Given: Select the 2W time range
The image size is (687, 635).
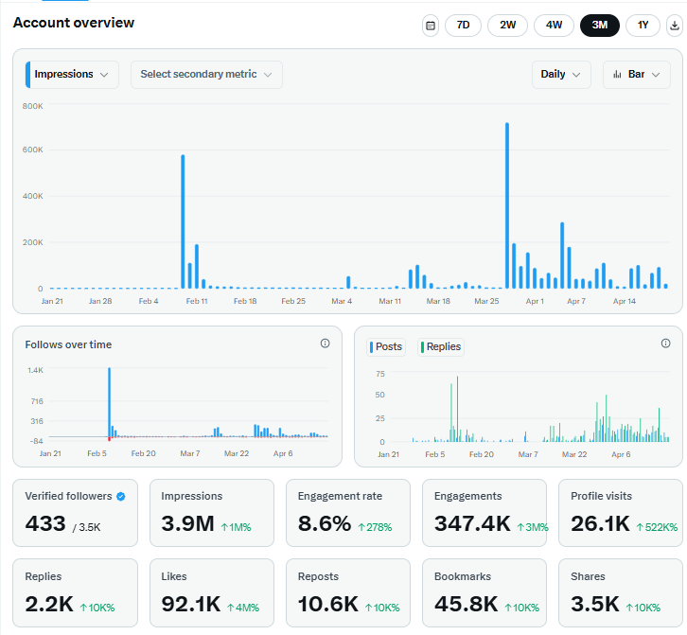Looking at the screenshot, I should pos(508,26).
